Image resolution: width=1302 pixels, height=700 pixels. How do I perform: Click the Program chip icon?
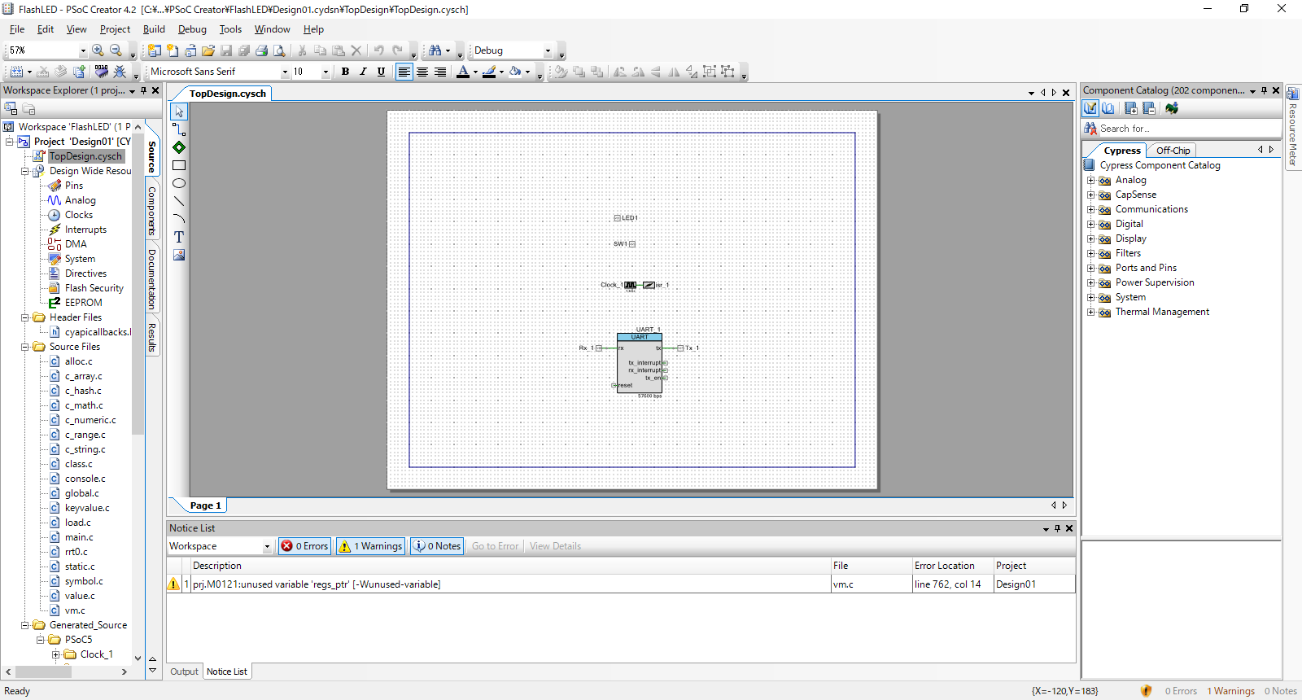click(101, 72)
